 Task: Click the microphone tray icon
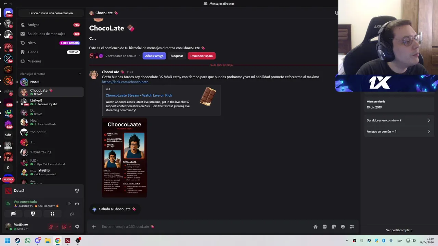click(391, 241)
